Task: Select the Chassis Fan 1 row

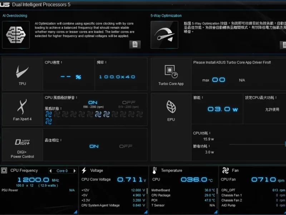Action: (x=253, y=195)
